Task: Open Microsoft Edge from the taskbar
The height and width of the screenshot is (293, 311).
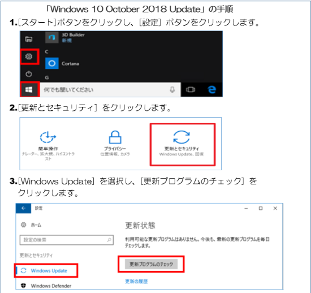Action: (x=211, y=90)
